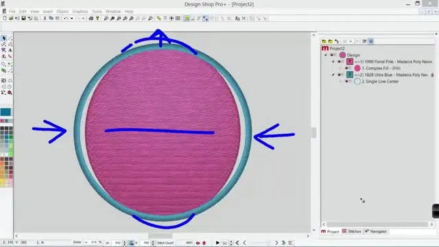The image size is (439, 247).
Task: Click the playback speed field showing 50
Action: pyautogui.click(x=224, y=243)
